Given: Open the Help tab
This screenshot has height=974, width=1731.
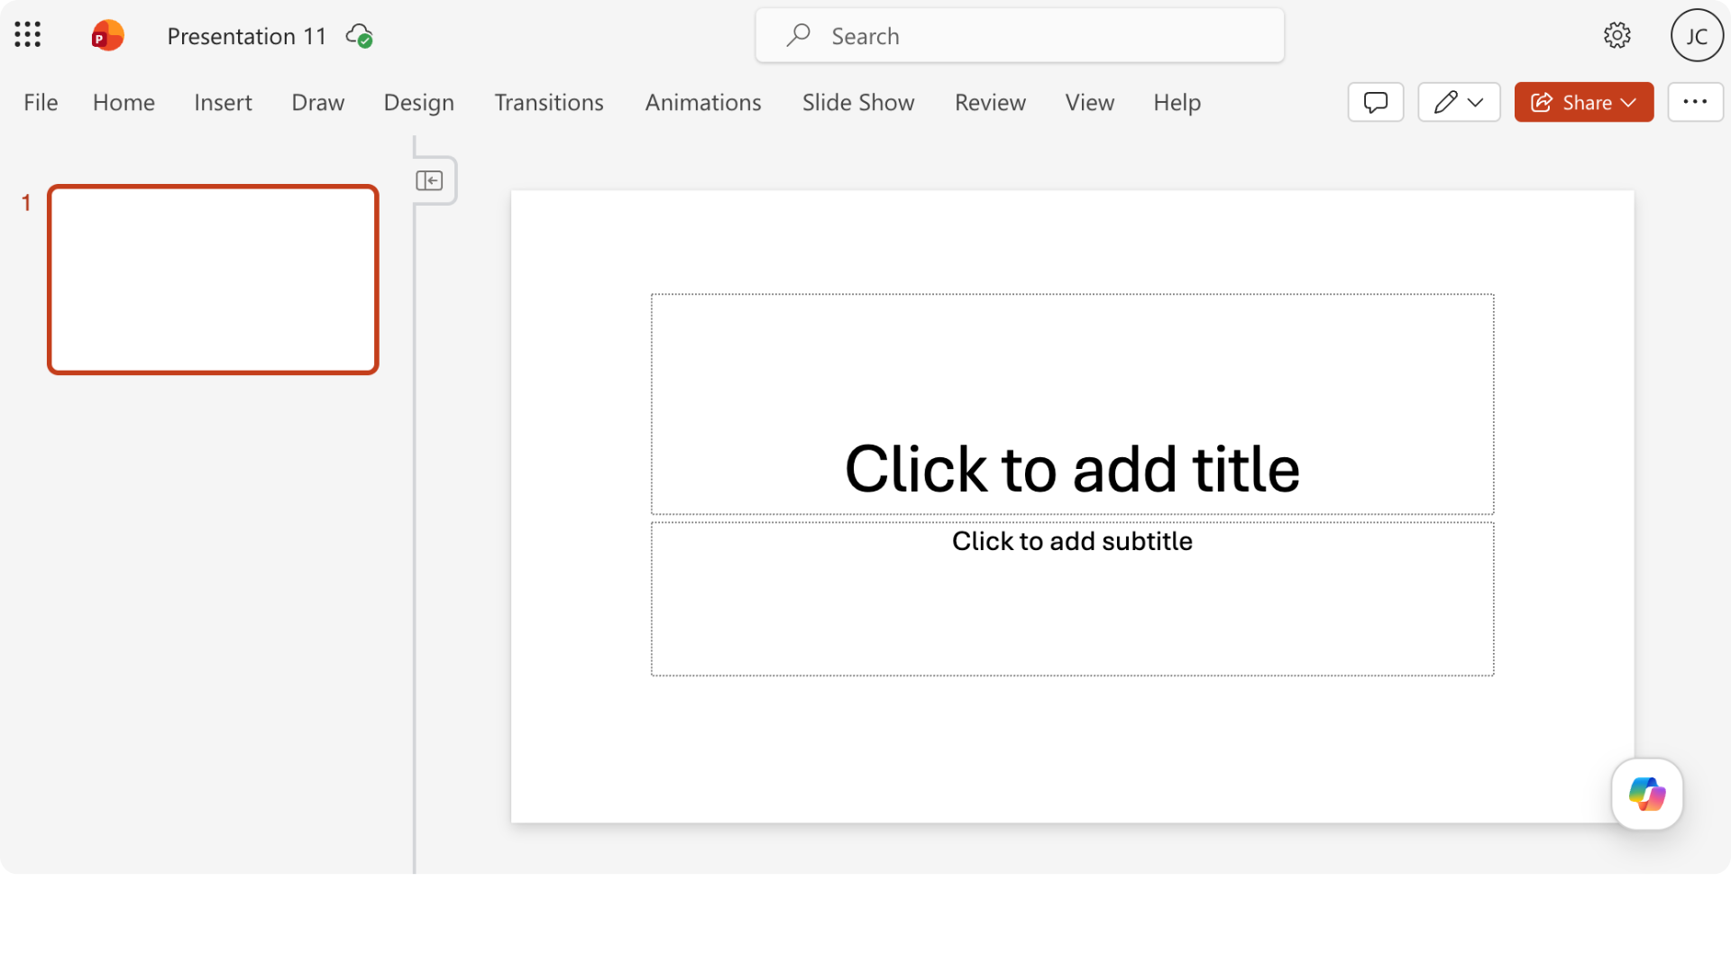Looking at the screenshot, I should [x=1177, y=103].
